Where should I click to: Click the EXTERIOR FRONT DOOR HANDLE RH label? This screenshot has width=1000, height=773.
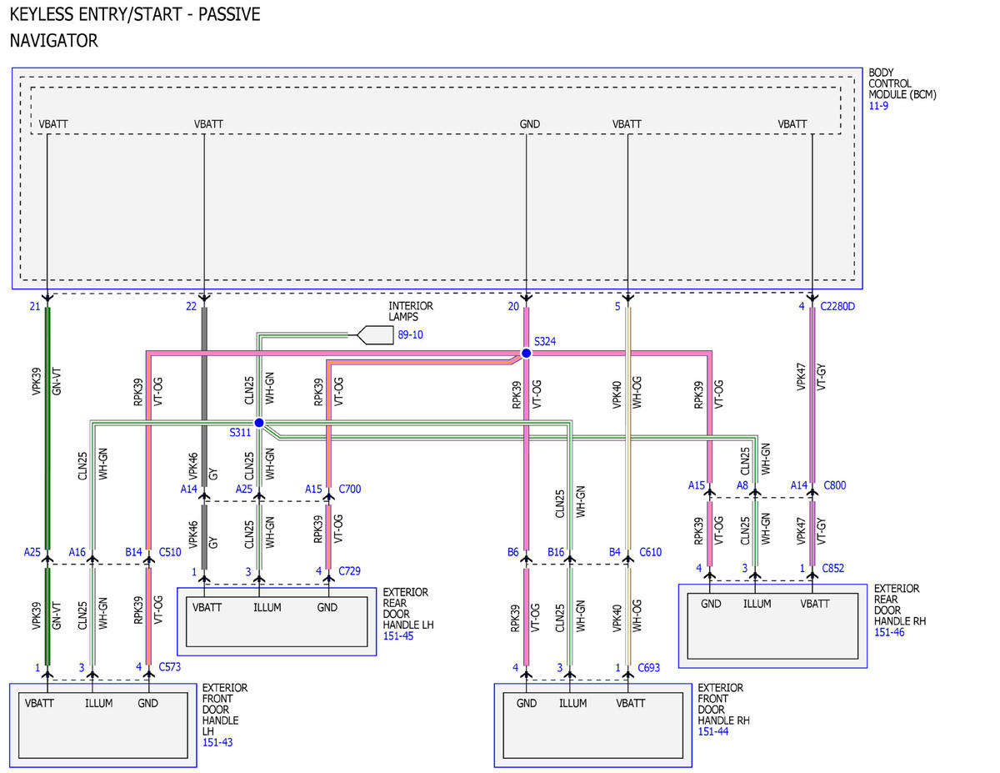pyautogui.click(x=723, y=705)
